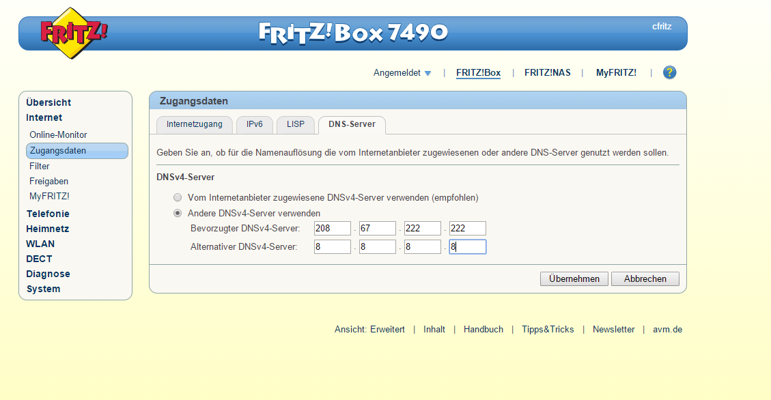The height and width of the screenshot is (400, 771).
Task: Expand the Angemeldet dropdown arrow
Action: pyautogui.click(x=427, y=73)
